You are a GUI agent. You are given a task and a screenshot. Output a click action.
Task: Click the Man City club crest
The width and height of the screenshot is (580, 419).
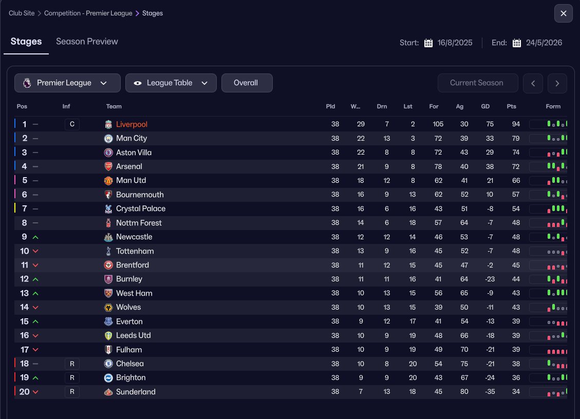coord(108,138)
